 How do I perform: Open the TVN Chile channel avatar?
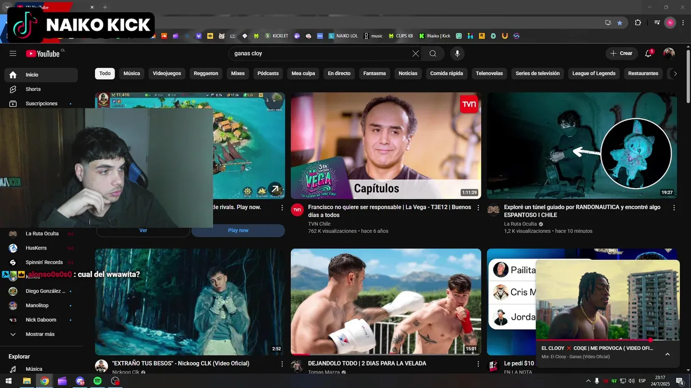point(297,210)
